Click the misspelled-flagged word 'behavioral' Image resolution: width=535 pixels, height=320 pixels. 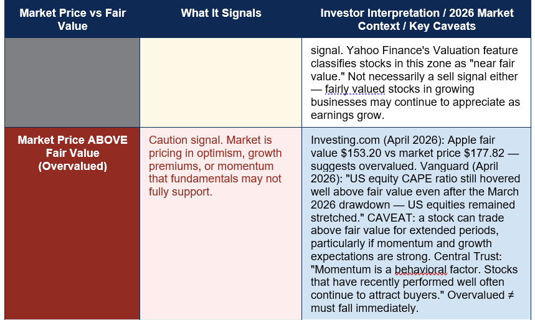[x=420, y=269]
